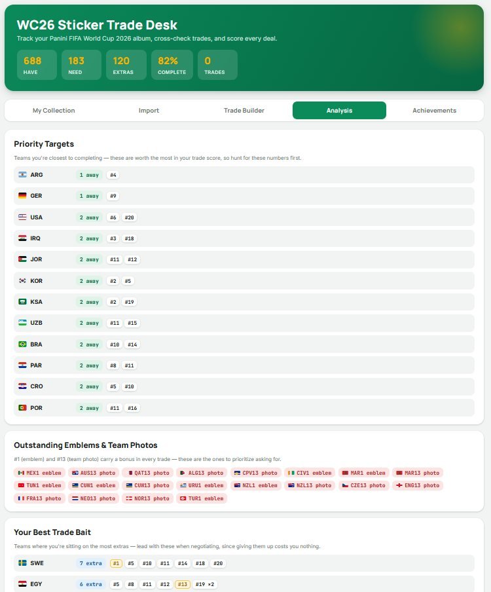Select the Analysis tab

(339, 110)
